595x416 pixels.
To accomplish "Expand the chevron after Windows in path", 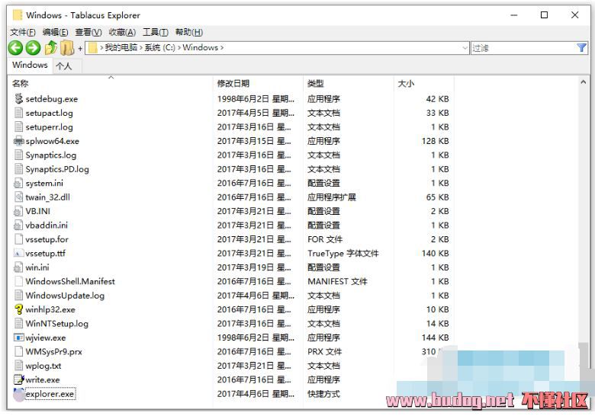I will point(222,48).
